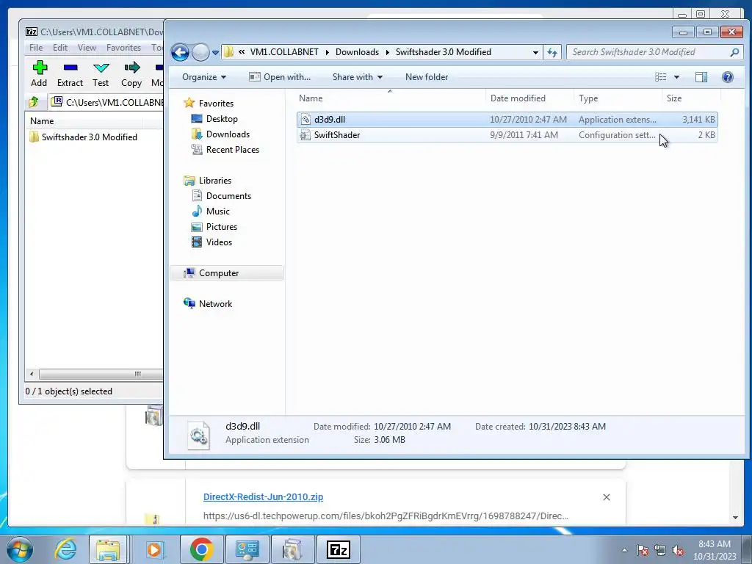
Task: Refresh the Explorer folder view
Action: click(x=552, y=52)
